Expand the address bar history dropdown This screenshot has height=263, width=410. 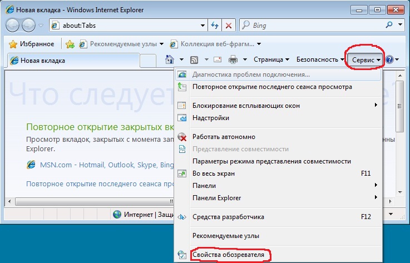203,26
